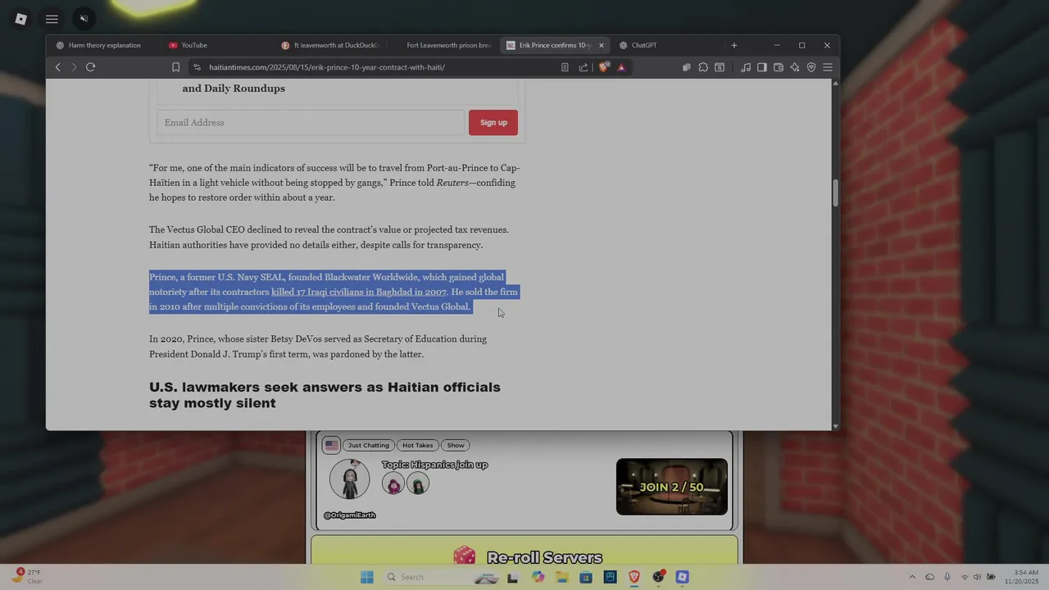Go forward in Brave browser
This screenshot has height=590, width=1049.
point(74,67)
